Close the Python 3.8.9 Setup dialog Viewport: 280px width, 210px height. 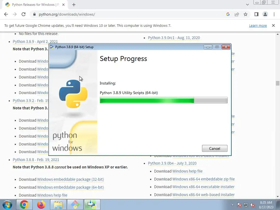point(226,47)
